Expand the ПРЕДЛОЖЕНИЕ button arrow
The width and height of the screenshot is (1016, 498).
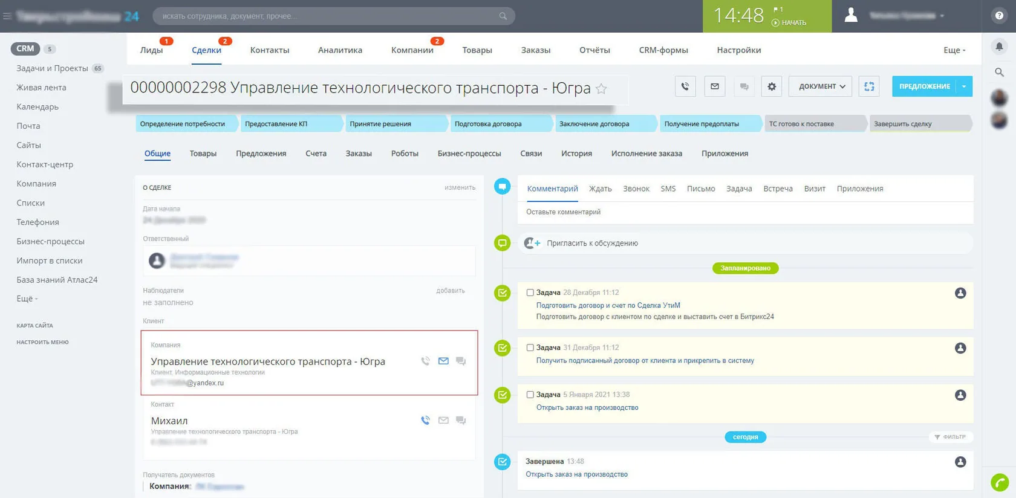(964, 86)
